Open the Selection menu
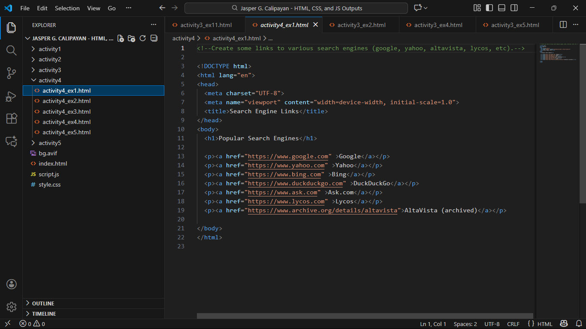586x329 pixels. [67, 8]
